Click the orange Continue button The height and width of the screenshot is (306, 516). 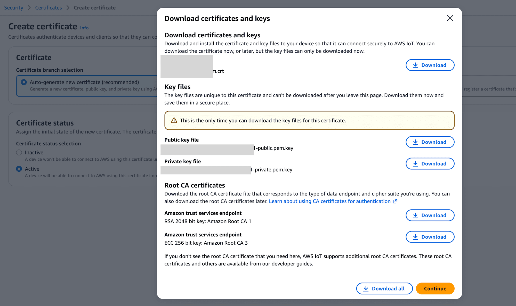click(435, 288)
